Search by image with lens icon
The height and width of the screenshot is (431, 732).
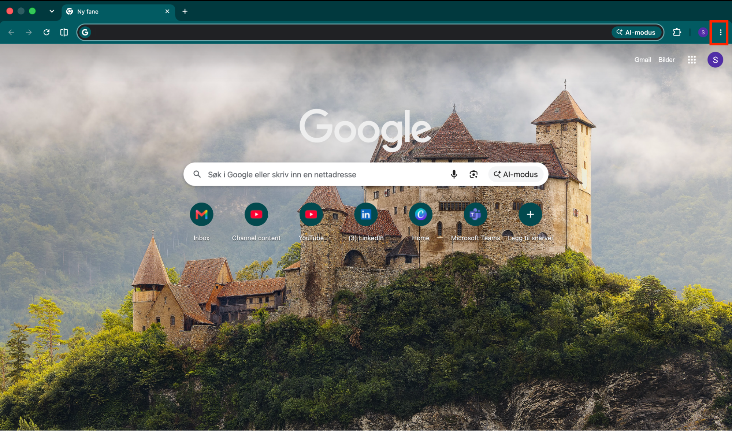coord(473,174)
